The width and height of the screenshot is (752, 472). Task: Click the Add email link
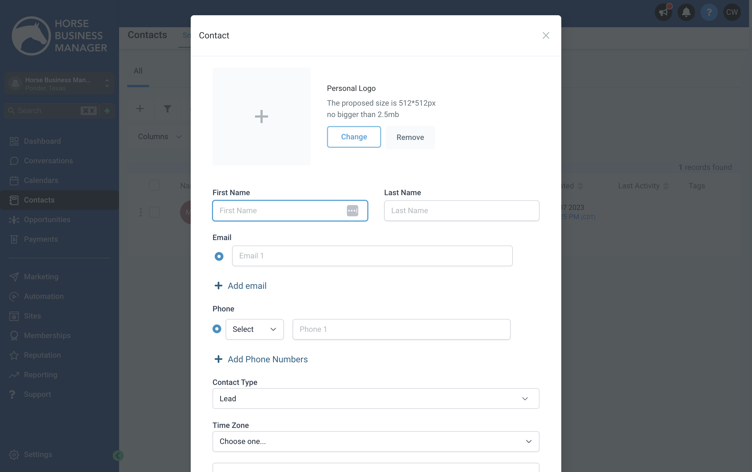[x=241, y=286]
